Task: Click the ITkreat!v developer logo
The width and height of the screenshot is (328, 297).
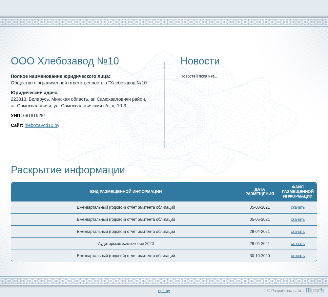Action: [x=315, y=290]
